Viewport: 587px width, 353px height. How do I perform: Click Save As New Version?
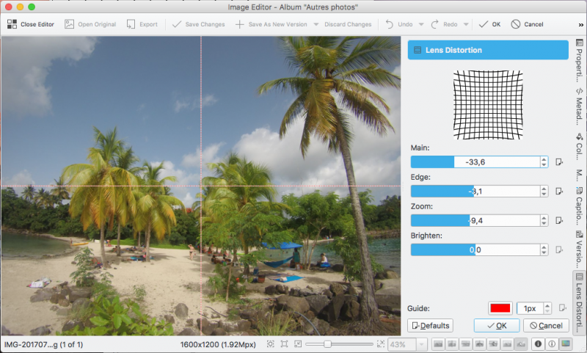click(271, 24)
